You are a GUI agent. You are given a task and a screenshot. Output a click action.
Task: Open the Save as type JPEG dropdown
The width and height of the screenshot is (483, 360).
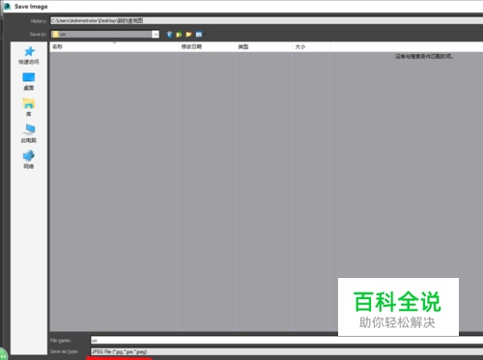tap(287, 351)
